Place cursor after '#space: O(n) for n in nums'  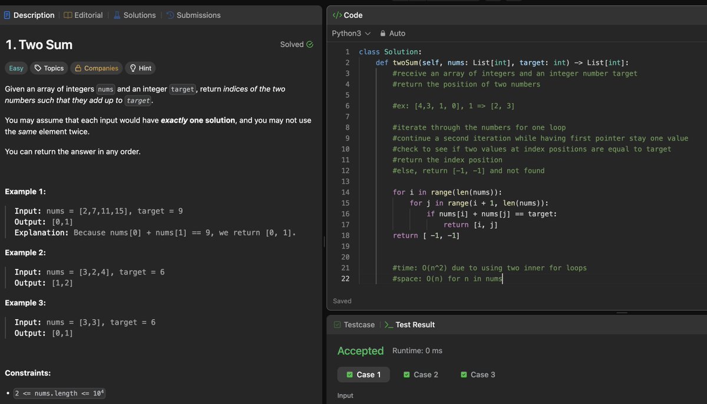coord(503,278)
